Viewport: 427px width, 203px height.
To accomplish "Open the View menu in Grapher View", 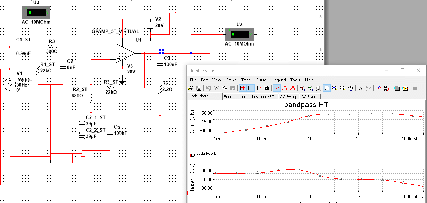I will click(x=216, y=80).
